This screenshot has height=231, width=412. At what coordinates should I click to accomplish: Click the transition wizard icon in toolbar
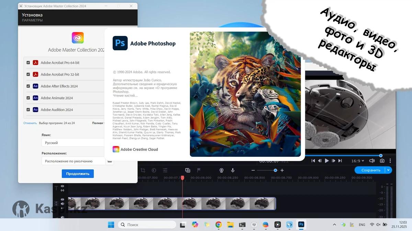187,170
